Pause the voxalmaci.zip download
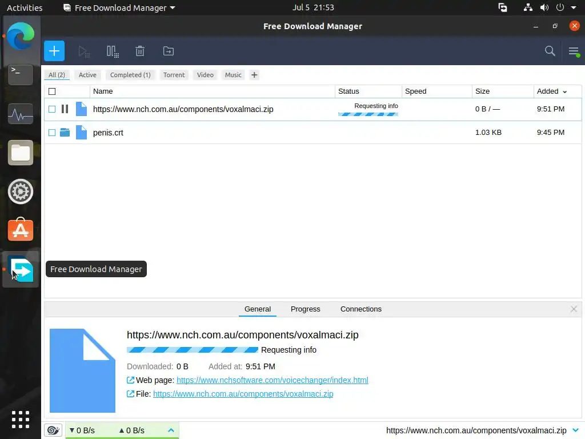The width and height of the screenshot is (585, 439). tap(65, 109)
